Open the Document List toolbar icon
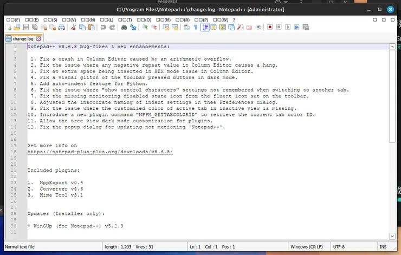Image resolution: width=401 pixels, height=255 pixels. [x=231, y=27]
